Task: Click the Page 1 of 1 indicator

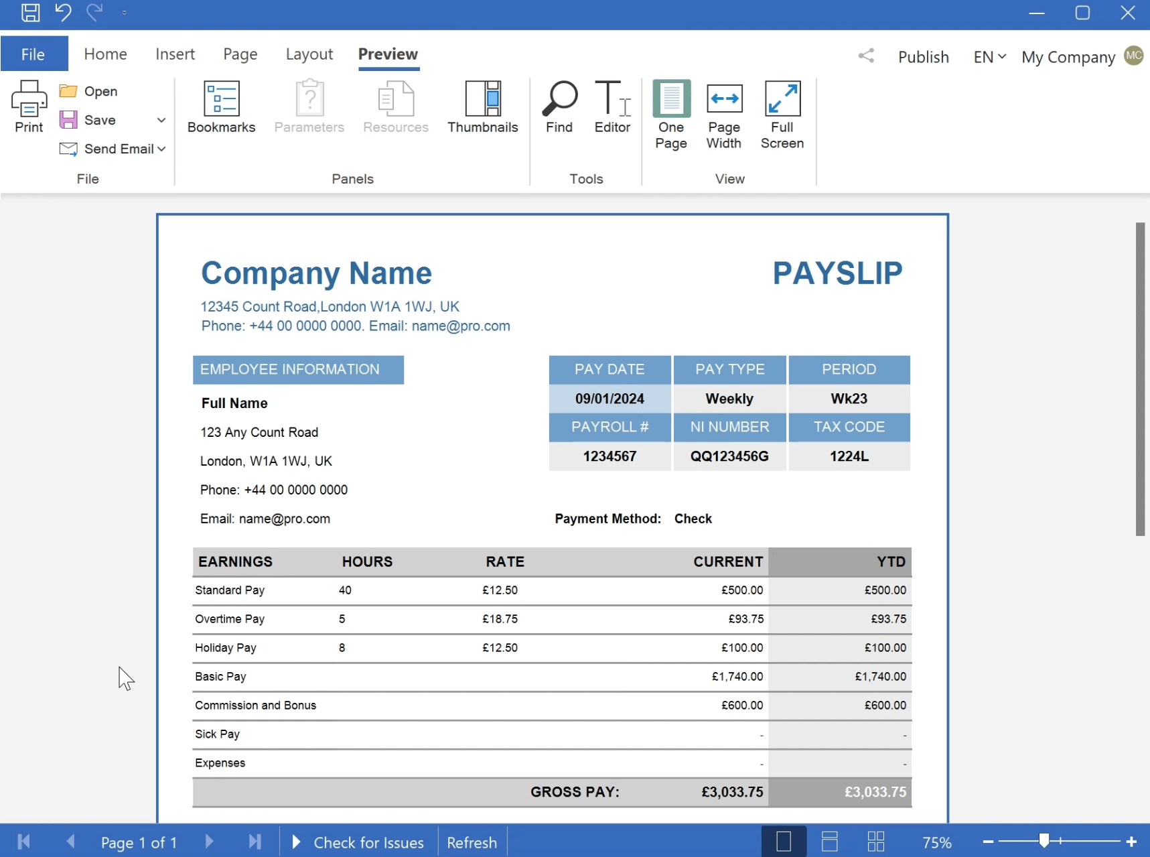Action: pyautogui.click(x=139, y=842)
